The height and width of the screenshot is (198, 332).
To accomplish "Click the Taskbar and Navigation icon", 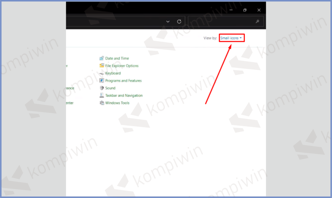I will point(102,95).
